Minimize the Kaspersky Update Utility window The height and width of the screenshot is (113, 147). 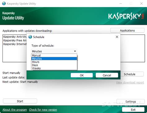pyautogui.click(x=121, y=3)
